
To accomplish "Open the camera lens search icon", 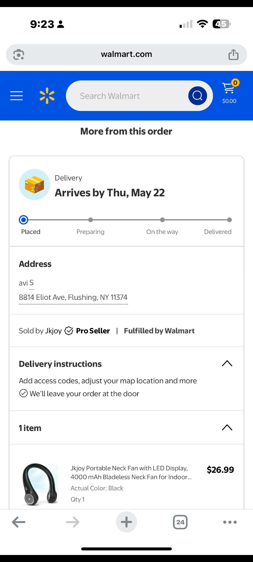I will pos(19,54).
